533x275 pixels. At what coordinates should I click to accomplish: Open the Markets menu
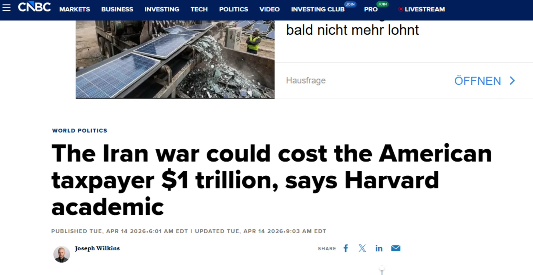[75, 9]
